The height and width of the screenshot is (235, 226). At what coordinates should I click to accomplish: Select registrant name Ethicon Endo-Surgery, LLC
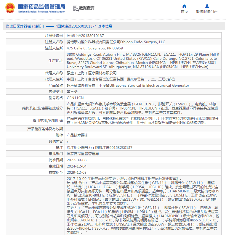(x=142, y=42)
